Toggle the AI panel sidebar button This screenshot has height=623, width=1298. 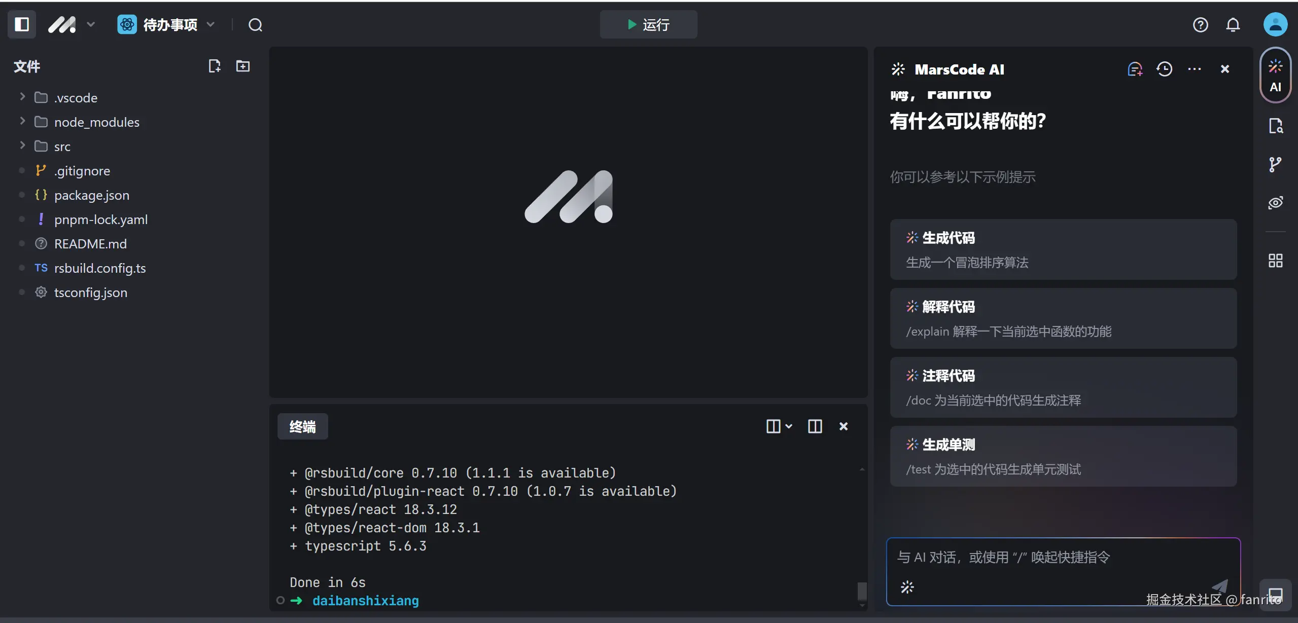point(1275,75)
